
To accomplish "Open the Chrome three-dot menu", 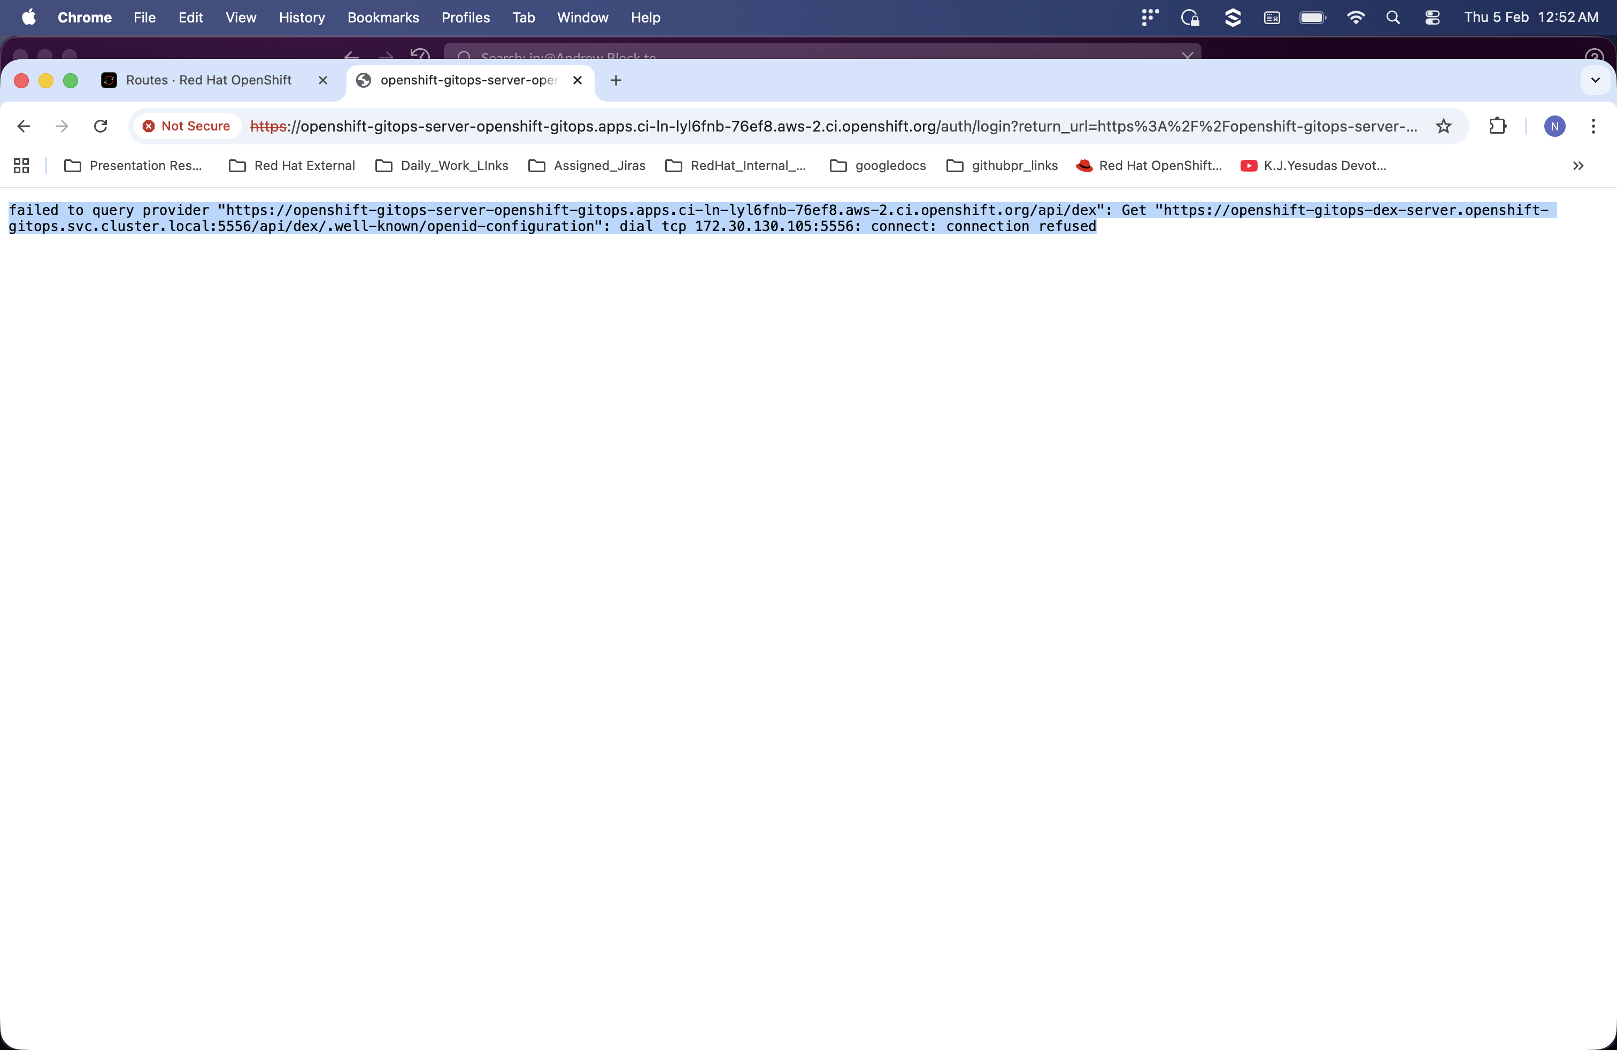I will [x=1592, y=126].
